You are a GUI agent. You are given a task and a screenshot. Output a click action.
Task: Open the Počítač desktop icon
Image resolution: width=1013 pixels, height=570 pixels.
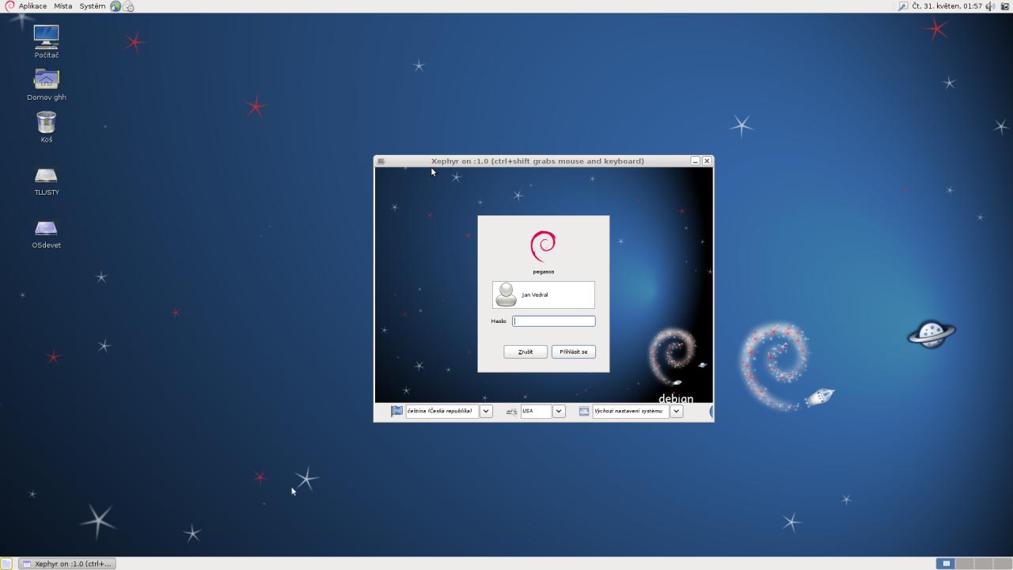click(x=46, y=36)
